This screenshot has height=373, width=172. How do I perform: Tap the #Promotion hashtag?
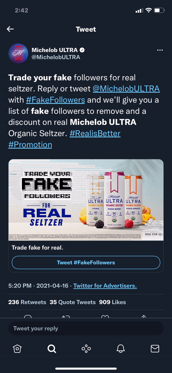30,144
